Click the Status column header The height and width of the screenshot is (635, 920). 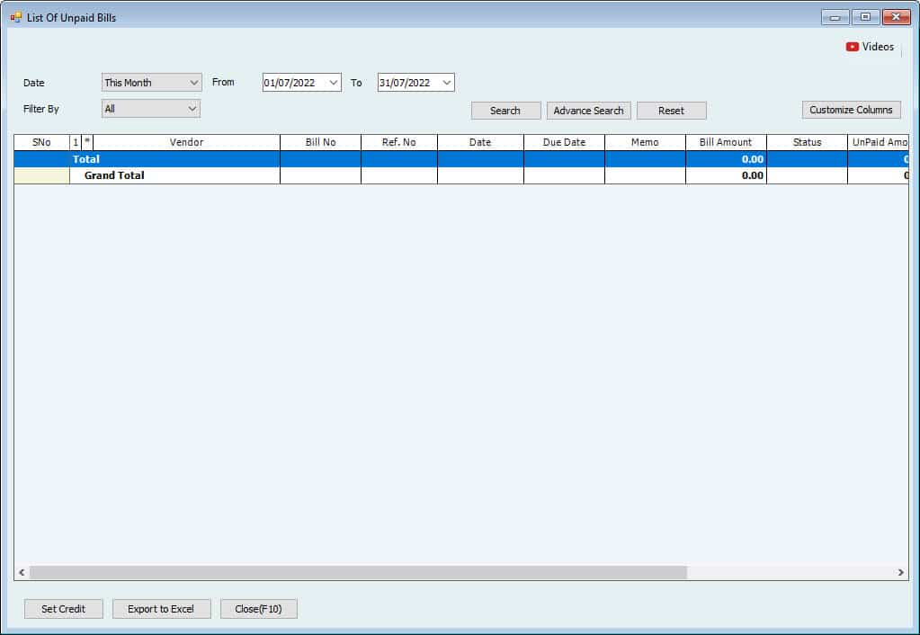pos(807,142)
